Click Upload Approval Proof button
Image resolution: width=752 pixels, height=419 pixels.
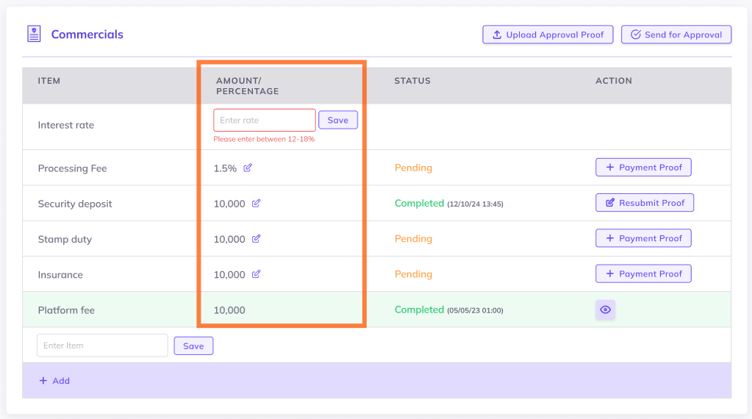tap(548, 35)
